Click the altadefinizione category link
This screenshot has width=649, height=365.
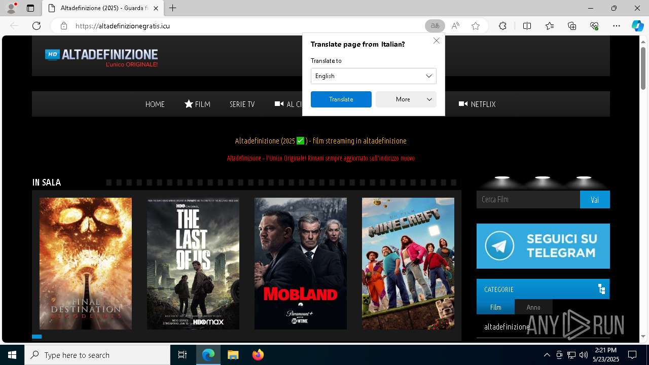point(507,327)
